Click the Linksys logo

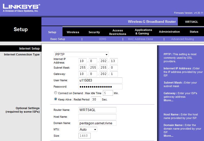[21, 8]
